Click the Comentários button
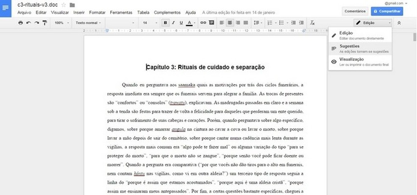Screen dimensions: 417x195 pos(355,11)
